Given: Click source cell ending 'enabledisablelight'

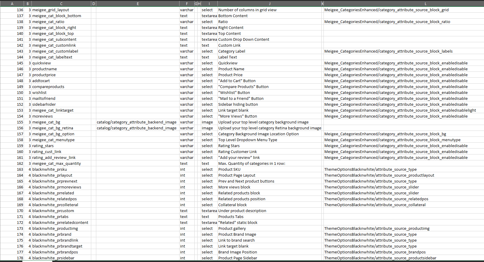Looking at the screenshot, I should coord(404,110).
